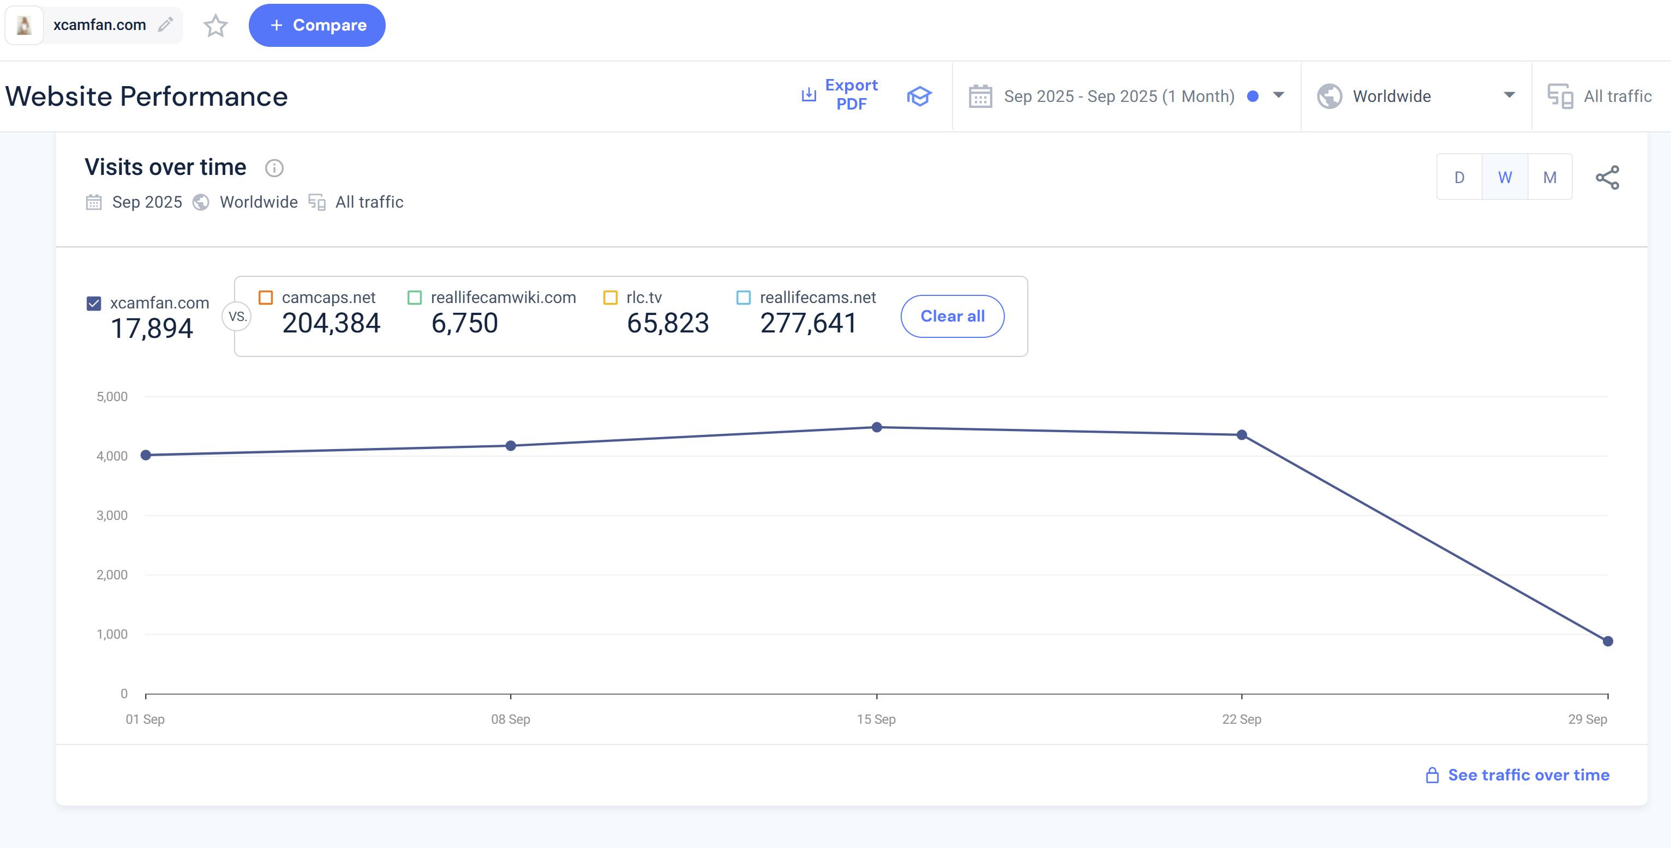The height and width of the screenshot is (848, 1671).
Task: Click the 15 Sep data point on the chart
Action: (x=876, y=428)
